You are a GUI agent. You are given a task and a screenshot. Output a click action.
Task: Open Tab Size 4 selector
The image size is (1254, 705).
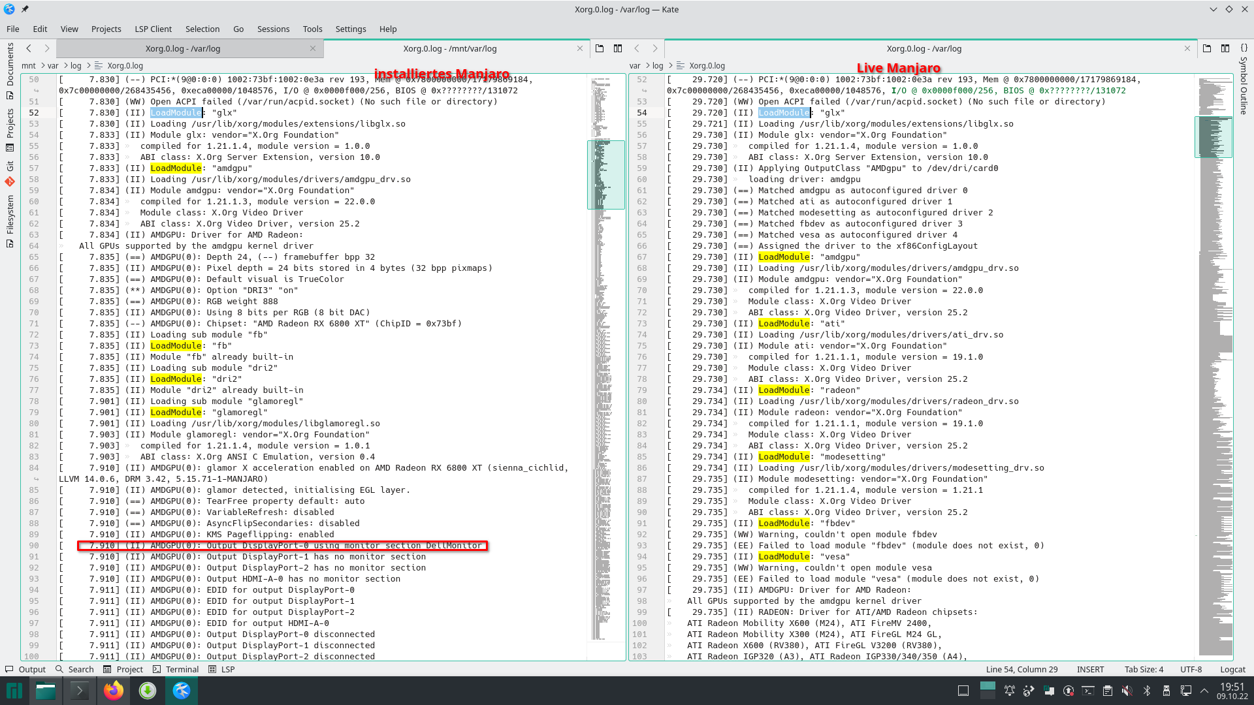[x=1144, y=669]
